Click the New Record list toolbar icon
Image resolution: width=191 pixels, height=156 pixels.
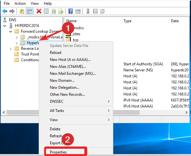coord(95,11)
